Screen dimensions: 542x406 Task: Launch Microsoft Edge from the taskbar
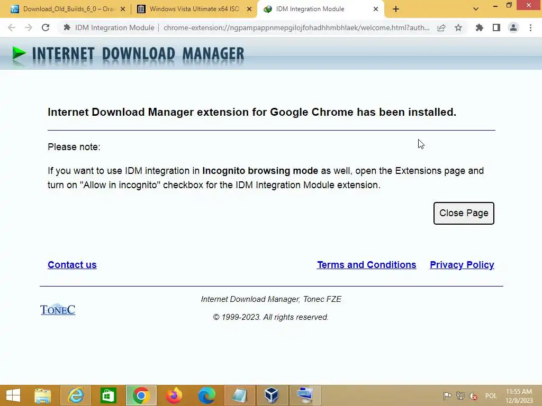[x=207, y=395]
